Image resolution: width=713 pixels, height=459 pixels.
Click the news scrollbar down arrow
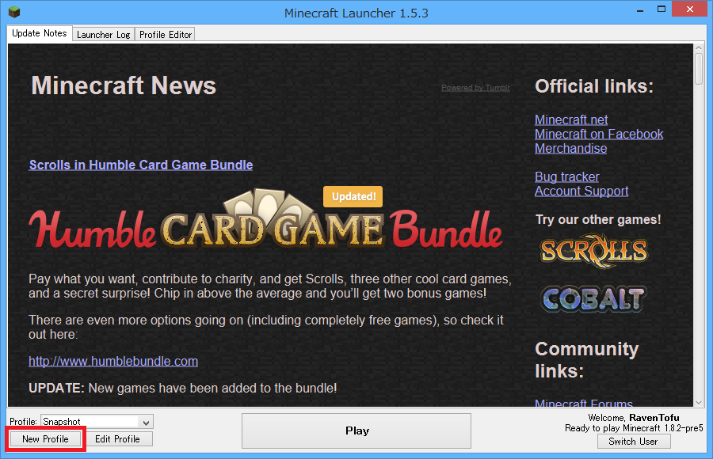pyautogui.click(x=699, y=403)
